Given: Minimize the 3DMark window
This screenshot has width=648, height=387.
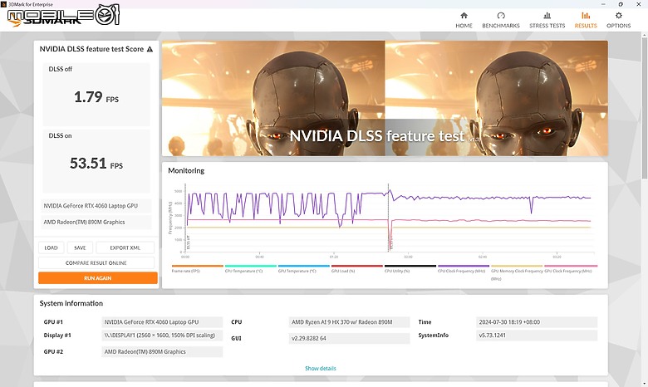Looking at the screenshot, I should point(604,4).
